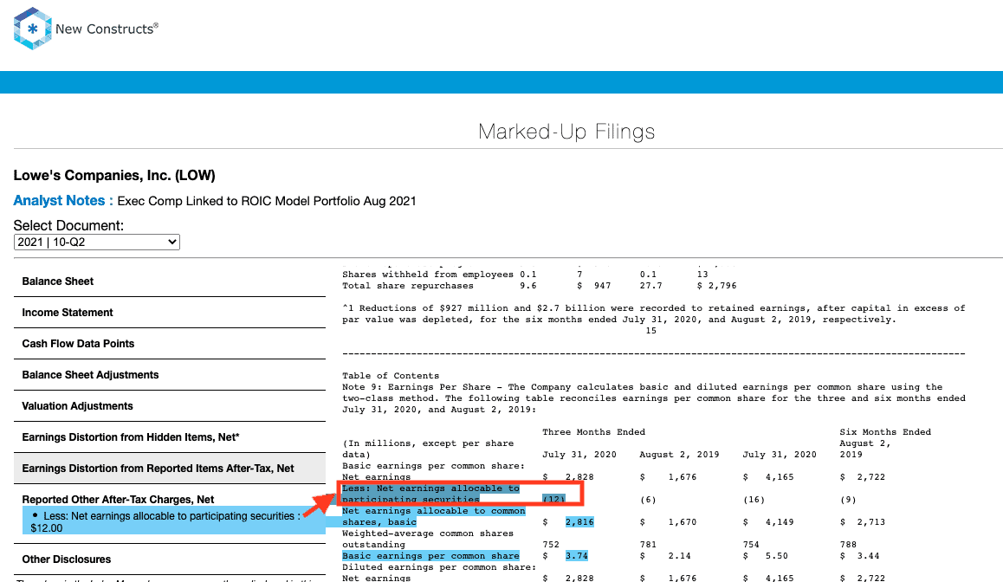Viewport: 1003px width, 582px height.
Task: Open the Select Document dropdown showing 2021 | 10-Q2
Action: point(97,242)
